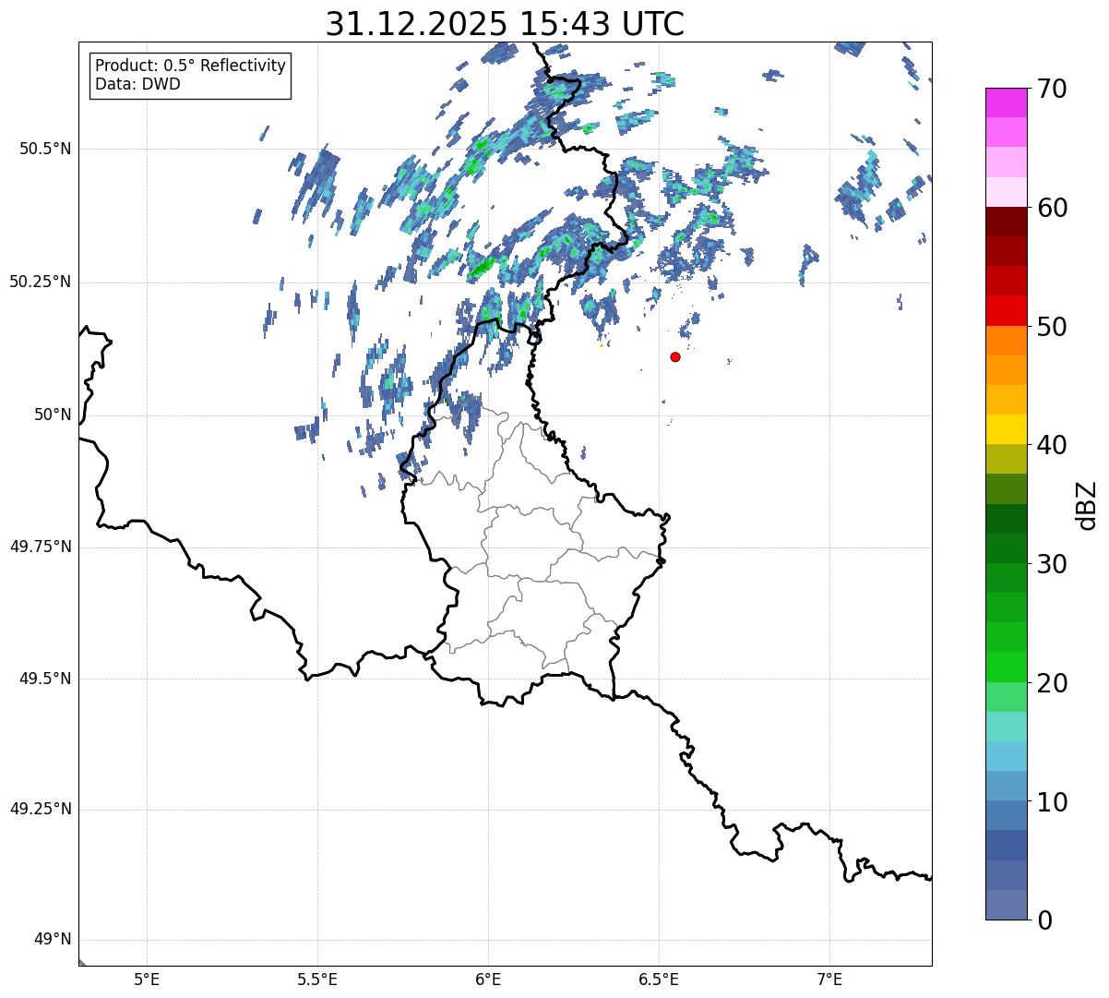This screenshot has height=998, width=1109.
Task: Click the olive colorbar segment below 40
Action: 1007,459
